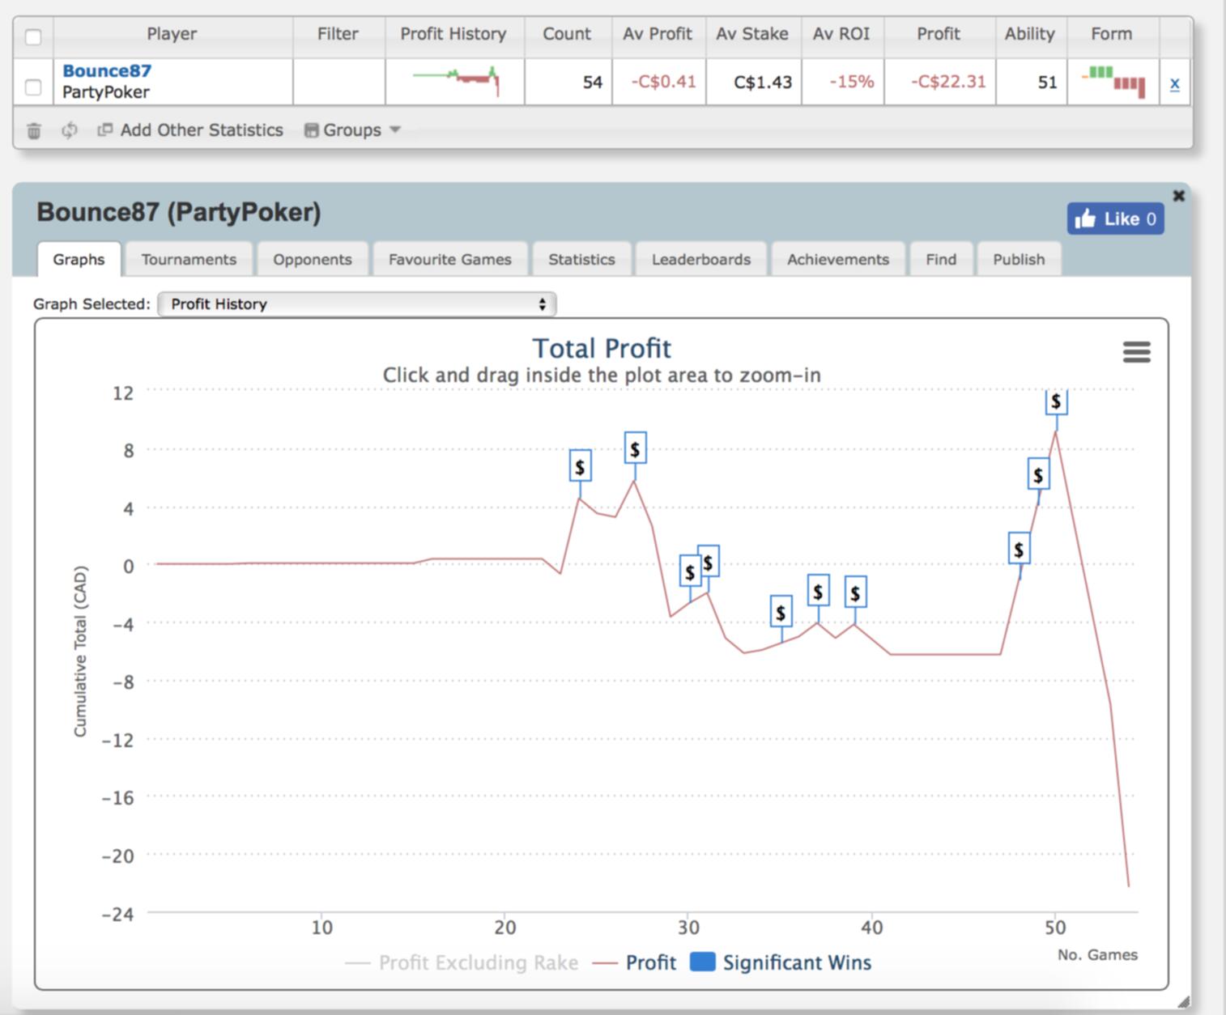Image resolution: width=1226 pixels, height=1015 pixels.
Task: Click the Facebook Like thumbs-up button
Action: [1114, 219]
